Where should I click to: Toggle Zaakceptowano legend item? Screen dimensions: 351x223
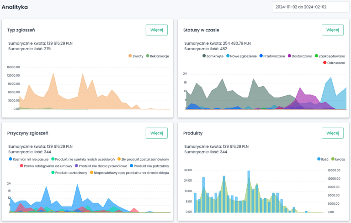coord(331,56)
